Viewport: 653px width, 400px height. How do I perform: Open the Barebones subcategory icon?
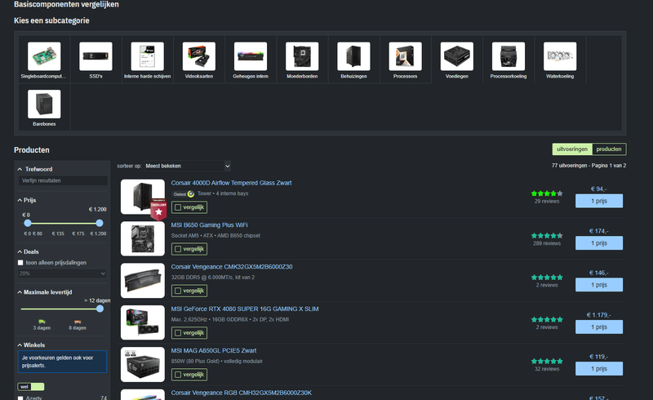pos(44,104)
